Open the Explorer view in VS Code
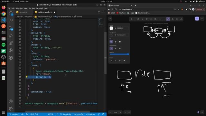The width and height of the screenshot is (206, 116). pyautogui.click(x=11, y=13)
